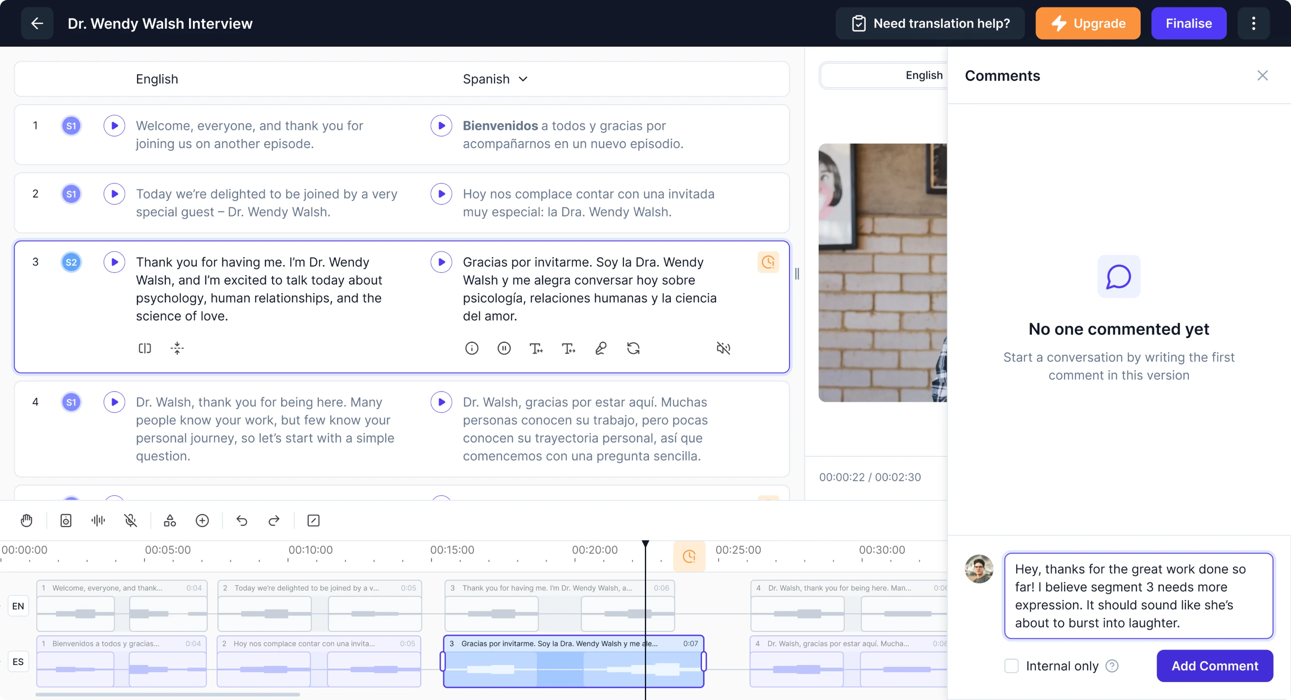Toggle the pause icon under Spanish segment 3
1291x700 pixels.
pyautogui.click(x=504, y=348)
